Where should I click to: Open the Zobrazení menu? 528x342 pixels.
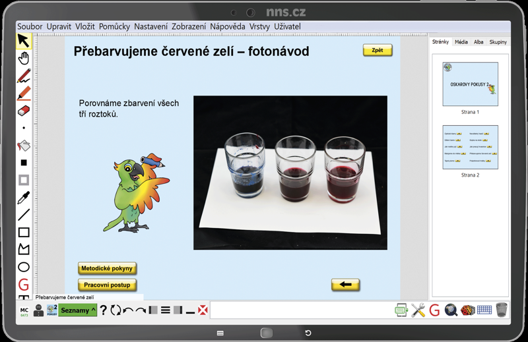coord(189,26)
